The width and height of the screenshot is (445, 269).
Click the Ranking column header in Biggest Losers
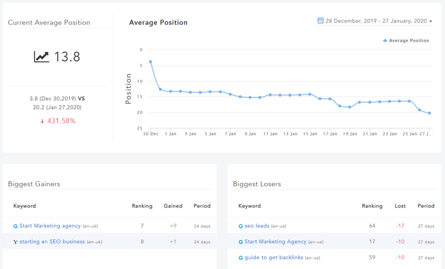click(x=372, y=206)
